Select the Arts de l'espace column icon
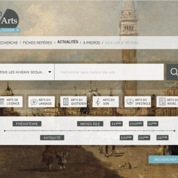The image size is (178, 178). click(x=2, y=102)
